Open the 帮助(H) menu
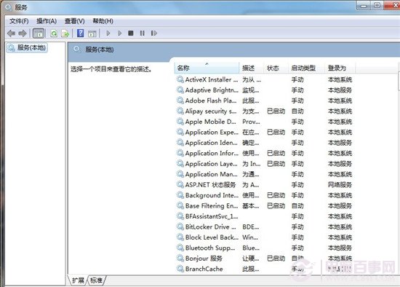This screenshot has width=400, height=287. [x=103, y=21]
